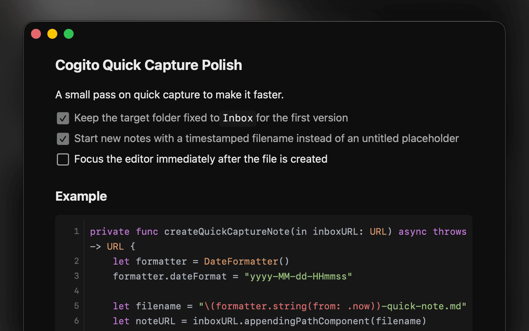Click line number 3 in code block
Viewport: 529px width, 331px height.
[76, 276]
